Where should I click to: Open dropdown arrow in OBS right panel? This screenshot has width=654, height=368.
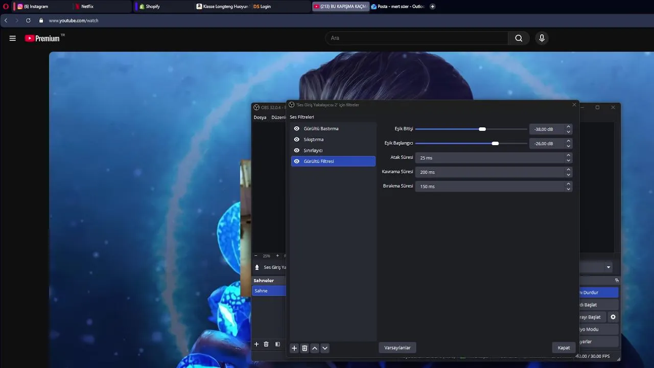pos(608,267)
